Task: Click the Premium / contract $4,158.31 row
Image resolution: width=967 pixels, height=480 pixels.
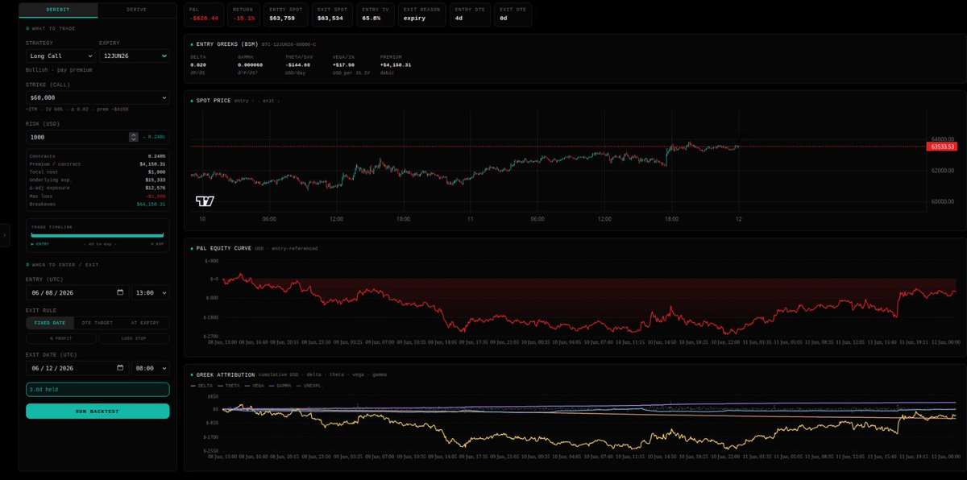Action: pos(98,163)
